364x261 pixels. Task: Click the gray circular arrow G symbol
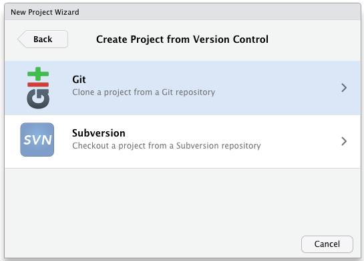click(38, 99)
